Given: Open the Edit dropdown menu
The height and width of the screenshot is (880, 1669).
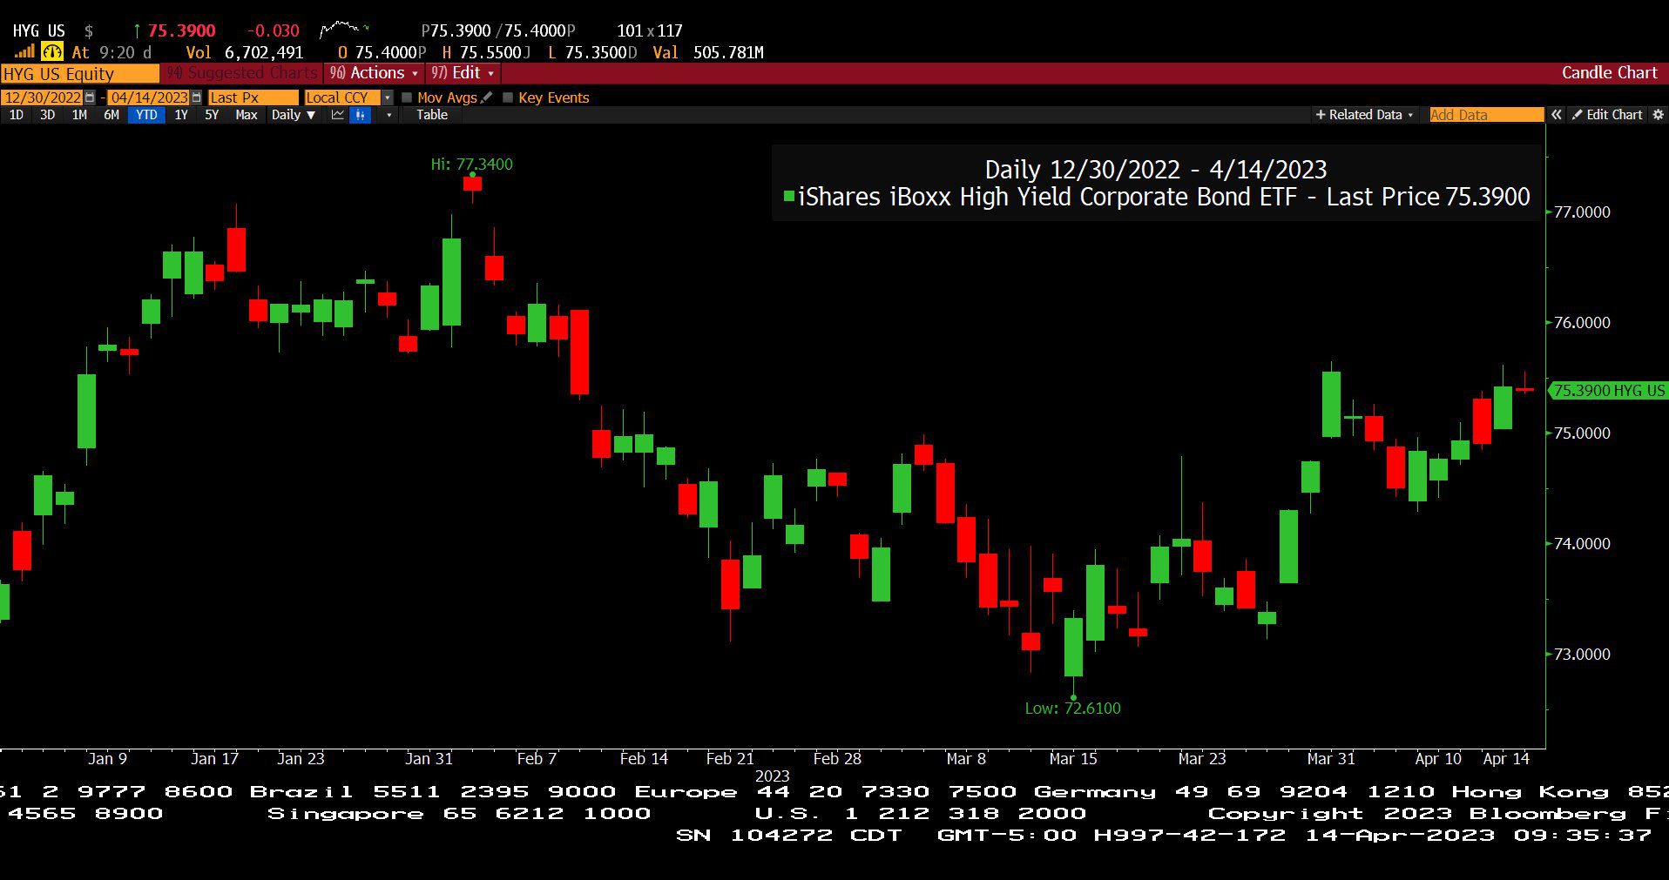Looking at the screenshot, I should tap(463, 73).
